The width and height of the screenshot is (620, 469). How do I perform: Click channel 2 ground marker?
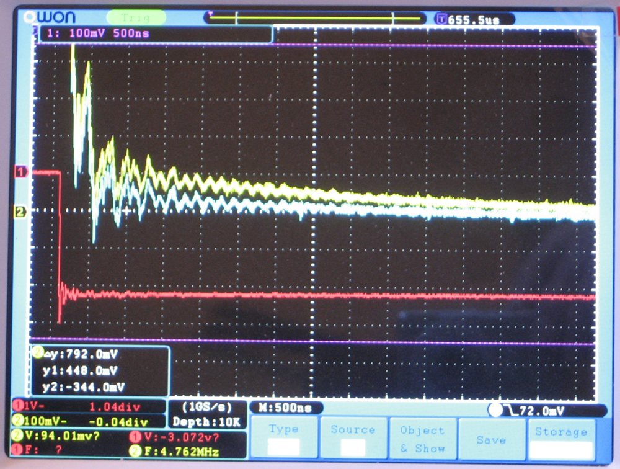point(20,212)
